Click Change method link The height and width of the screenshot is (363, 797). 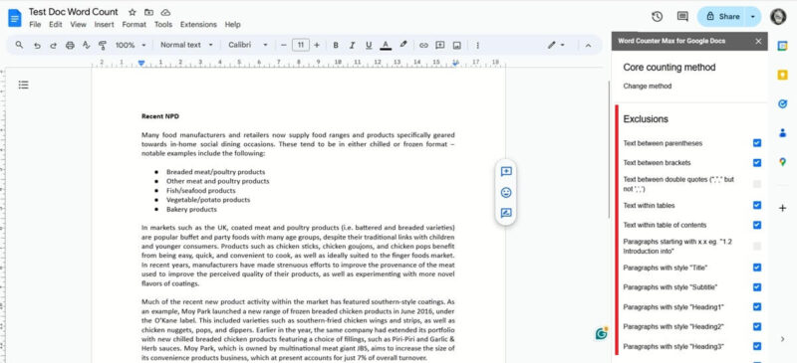[x=647, y=87]
